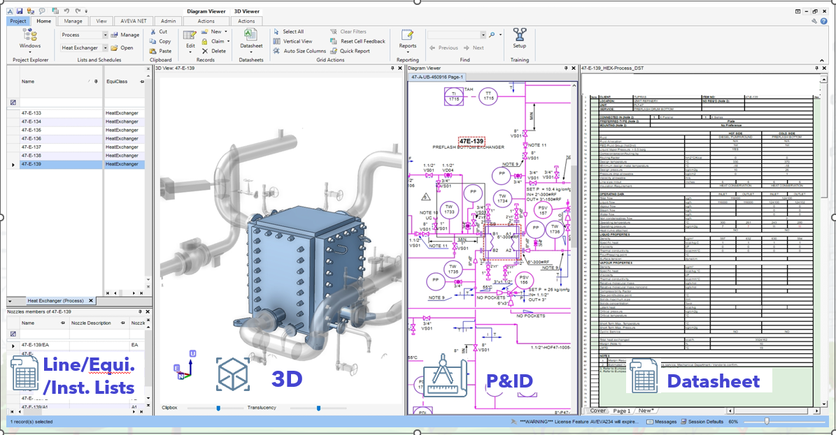The width and height of the screenshot is (836, 435).
Task: Toggle pin on the EquiClass column header
Action: tap(142, 82)
